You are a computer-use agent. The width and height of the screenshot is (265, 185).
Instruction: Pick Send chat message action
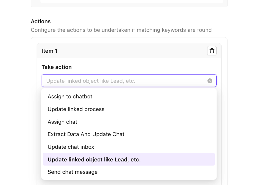point(72,172)
